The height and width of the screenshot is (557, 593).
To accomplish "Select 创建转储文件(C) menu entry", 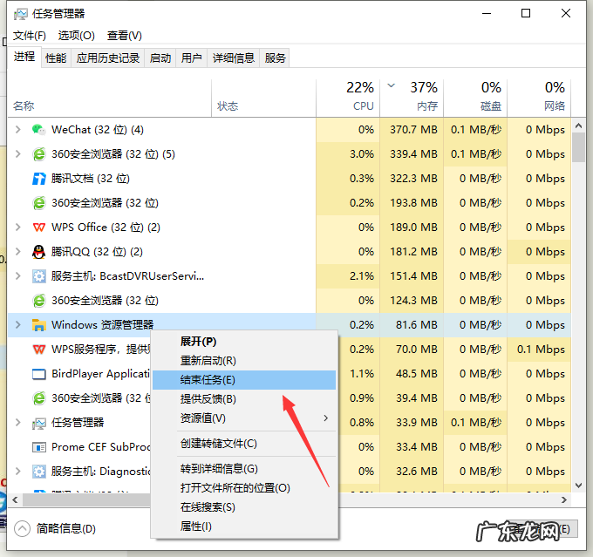I will (244, 444).
